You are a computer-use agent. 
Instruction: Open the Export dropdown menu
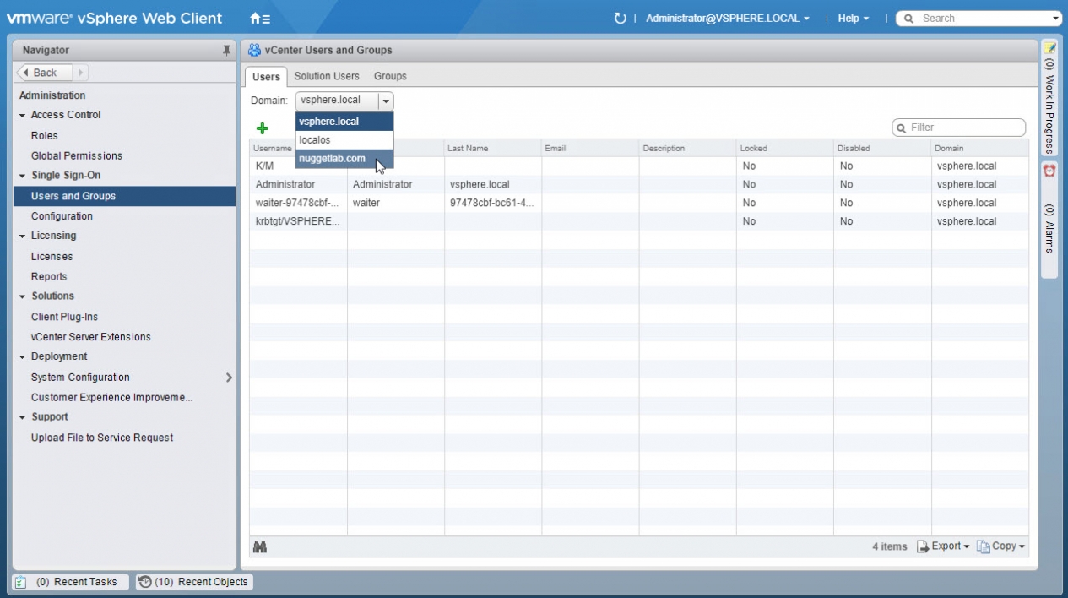[x=944, y=546]
